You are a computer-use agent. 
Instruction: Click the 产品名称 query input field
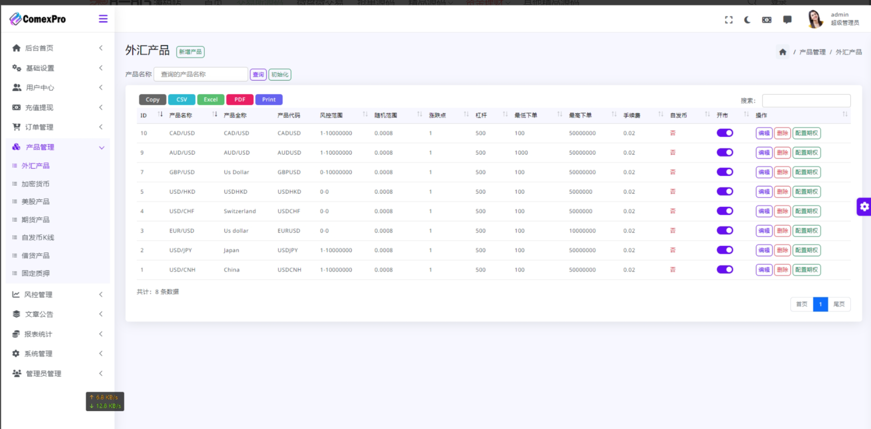(x=201, y=75)
